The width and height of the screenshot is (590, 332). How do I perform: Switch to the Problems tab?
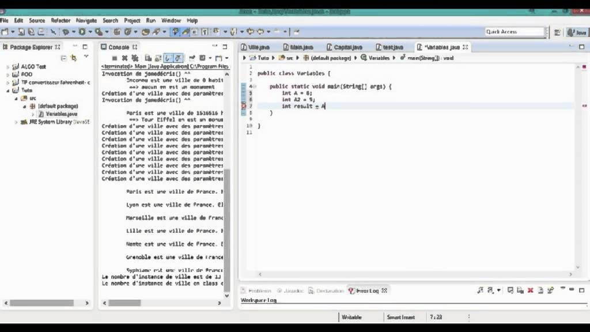pyautogui.click(x=256, y=290)
